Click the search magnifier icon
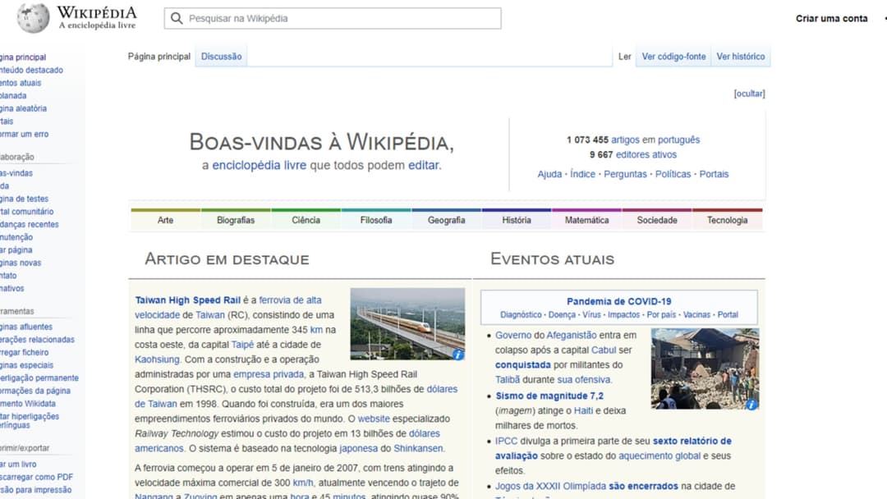 point(177,19)
